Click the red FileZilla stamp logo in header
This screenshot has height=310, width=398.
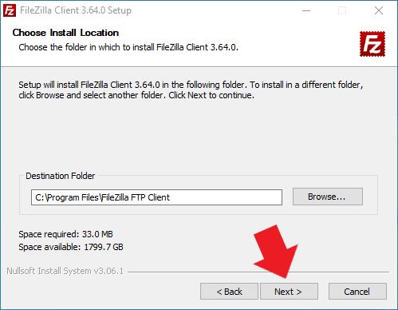point(372,44)
